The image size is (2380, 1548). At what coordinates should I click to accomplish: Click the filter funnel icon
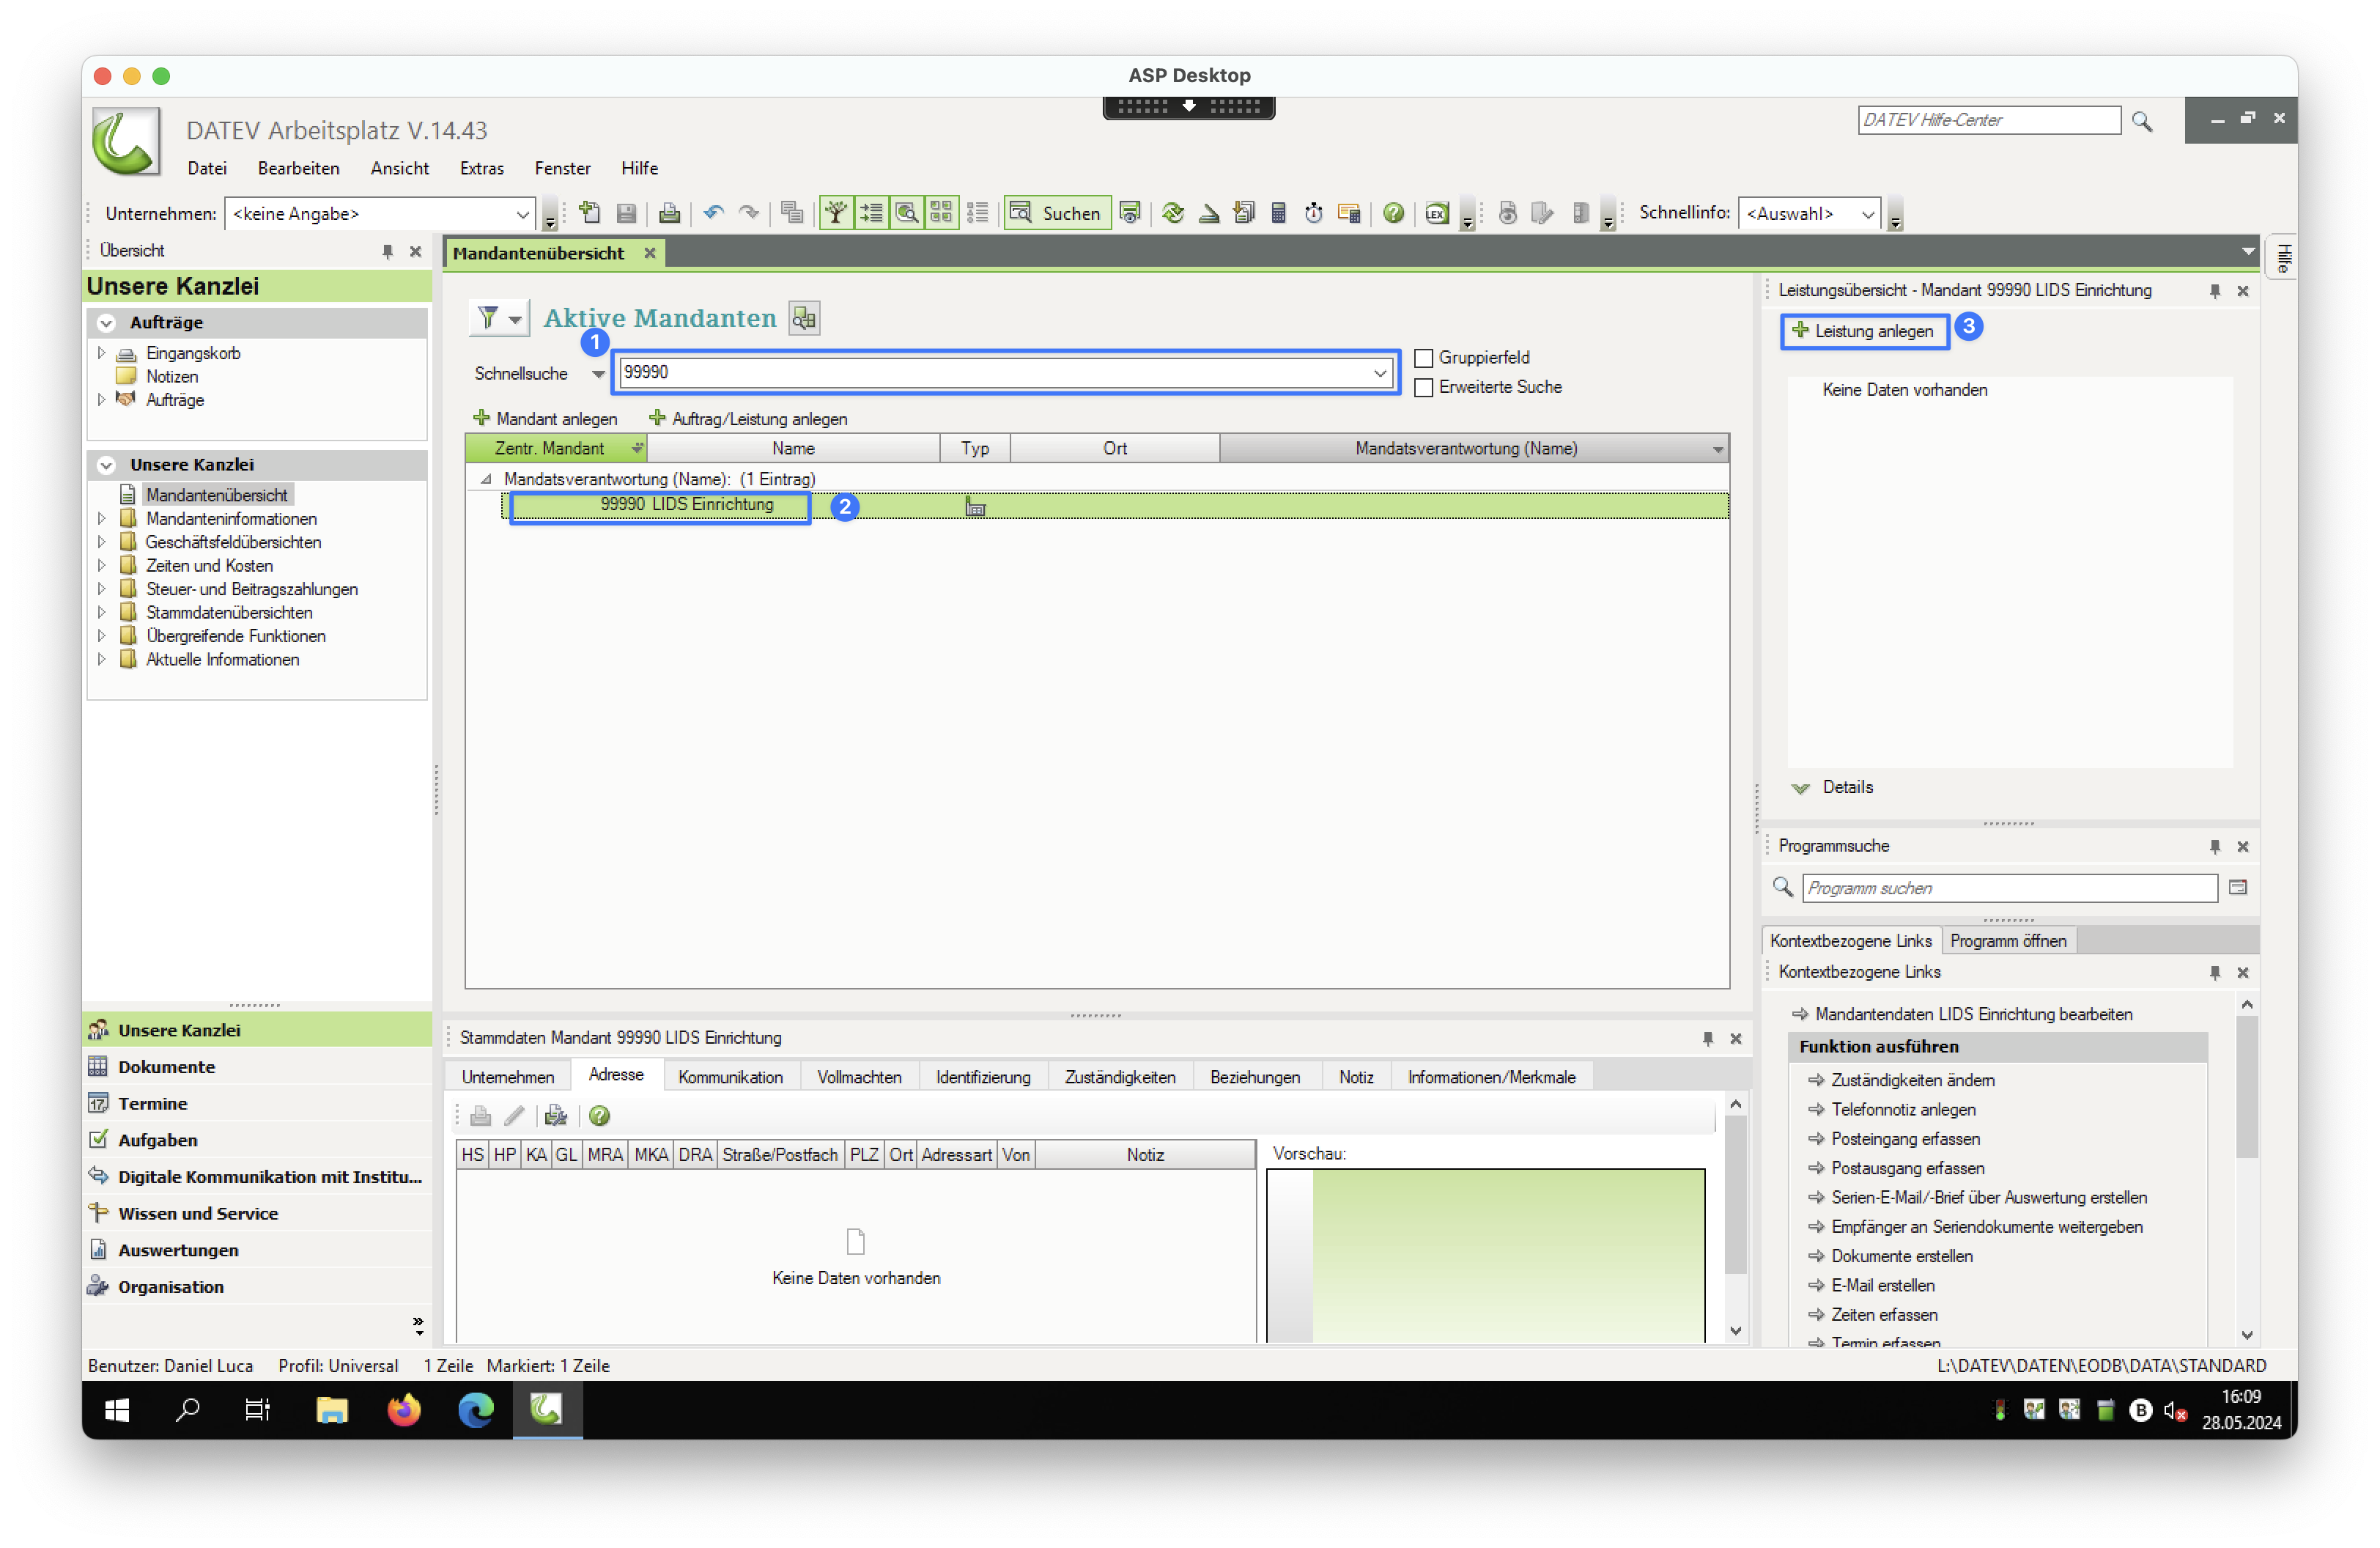click(x=488, y=318)
